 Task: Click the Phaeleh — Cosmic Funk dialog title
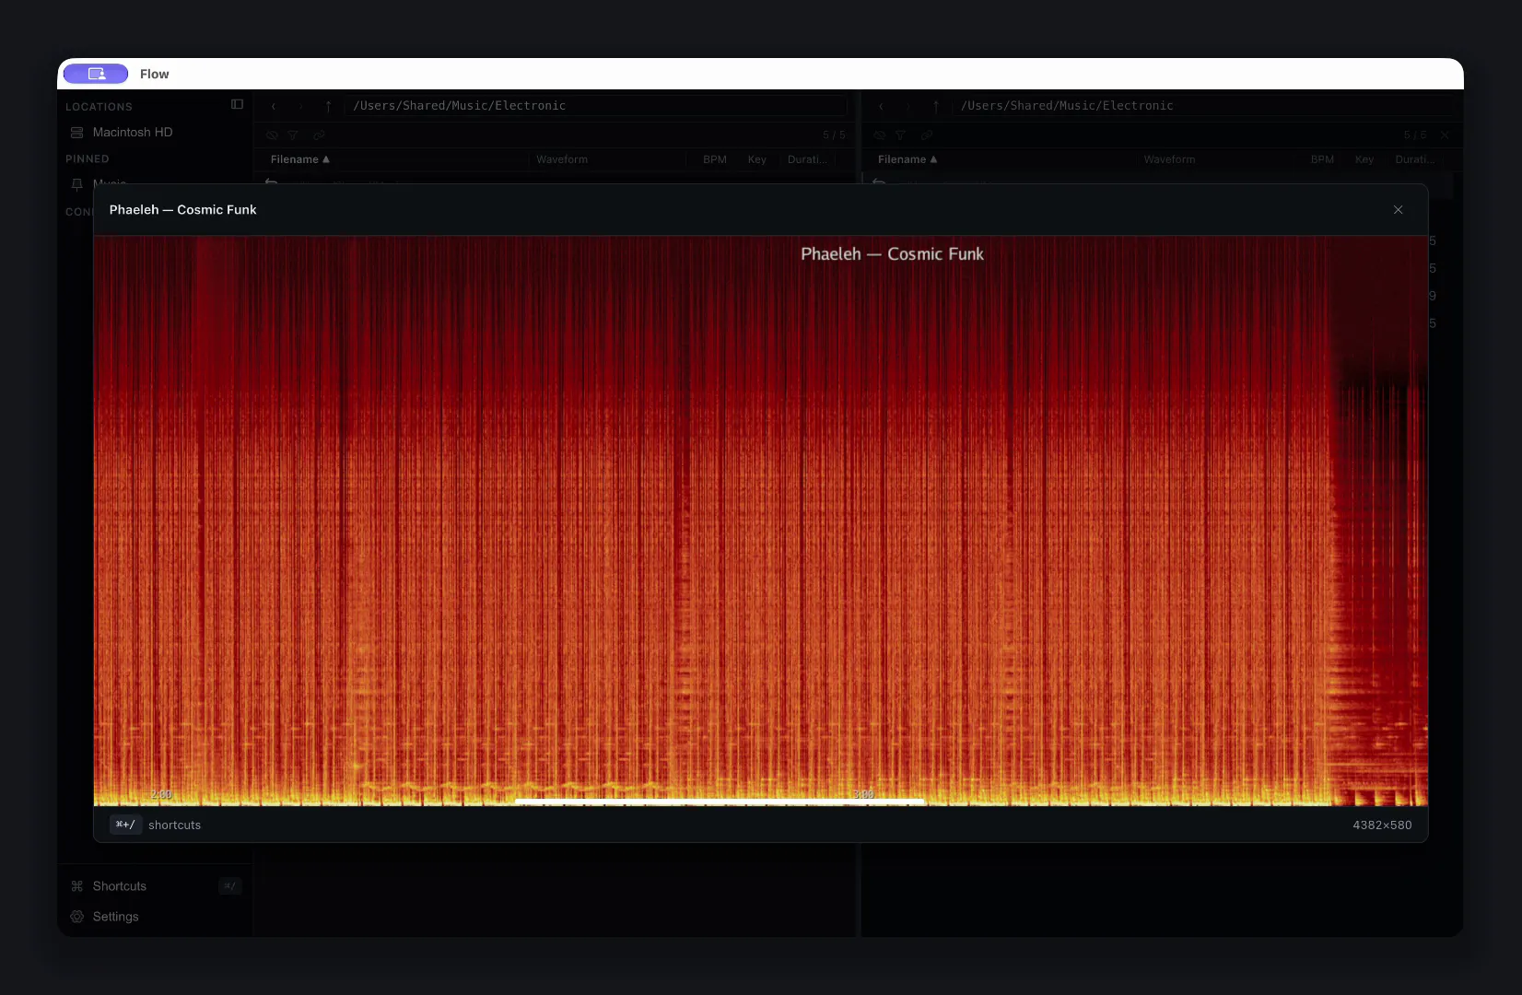(183, 210)
